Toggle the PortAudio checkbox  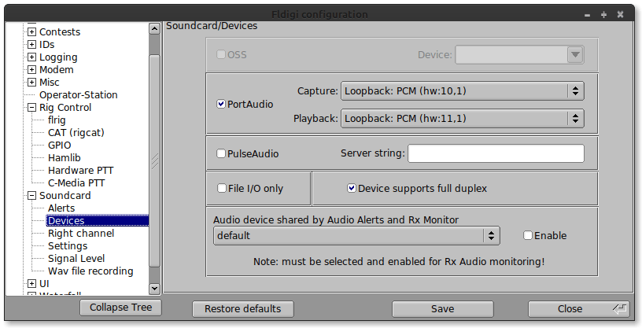(x=221, y=104)
